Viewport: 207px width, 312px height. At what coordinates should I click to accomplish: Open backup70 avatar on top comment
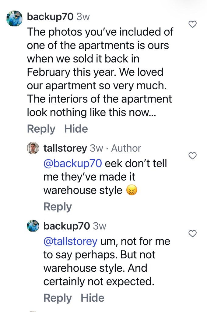click(14, 18)
